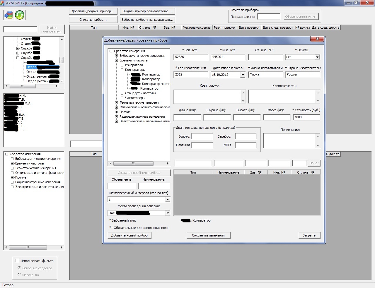375x288 pixels.
Task: Click 'Выдать прибор пользователю...' button
Action: pos(147,11)
